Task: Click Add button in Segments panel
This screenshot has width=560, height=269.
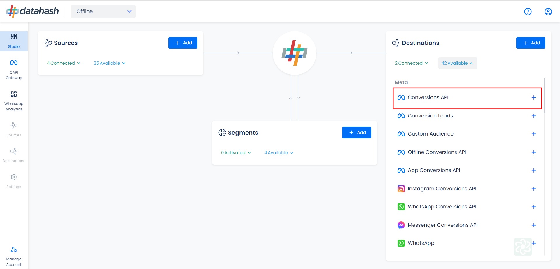Action: (x=356, y=133)
